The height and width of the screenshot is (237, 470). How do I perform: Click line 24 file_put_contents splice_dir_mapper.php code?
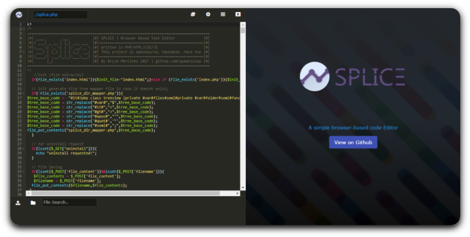91,130
